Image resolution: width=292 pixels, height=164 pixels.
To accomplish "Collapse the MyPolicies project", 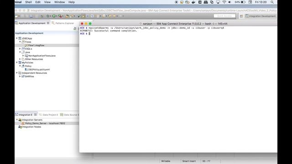I will click(17, 62).
